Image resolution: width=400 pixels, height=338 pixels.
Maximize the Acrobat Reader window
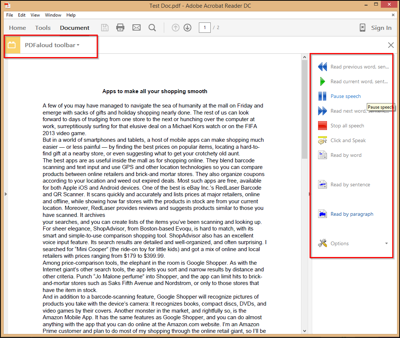coord(376,4)
